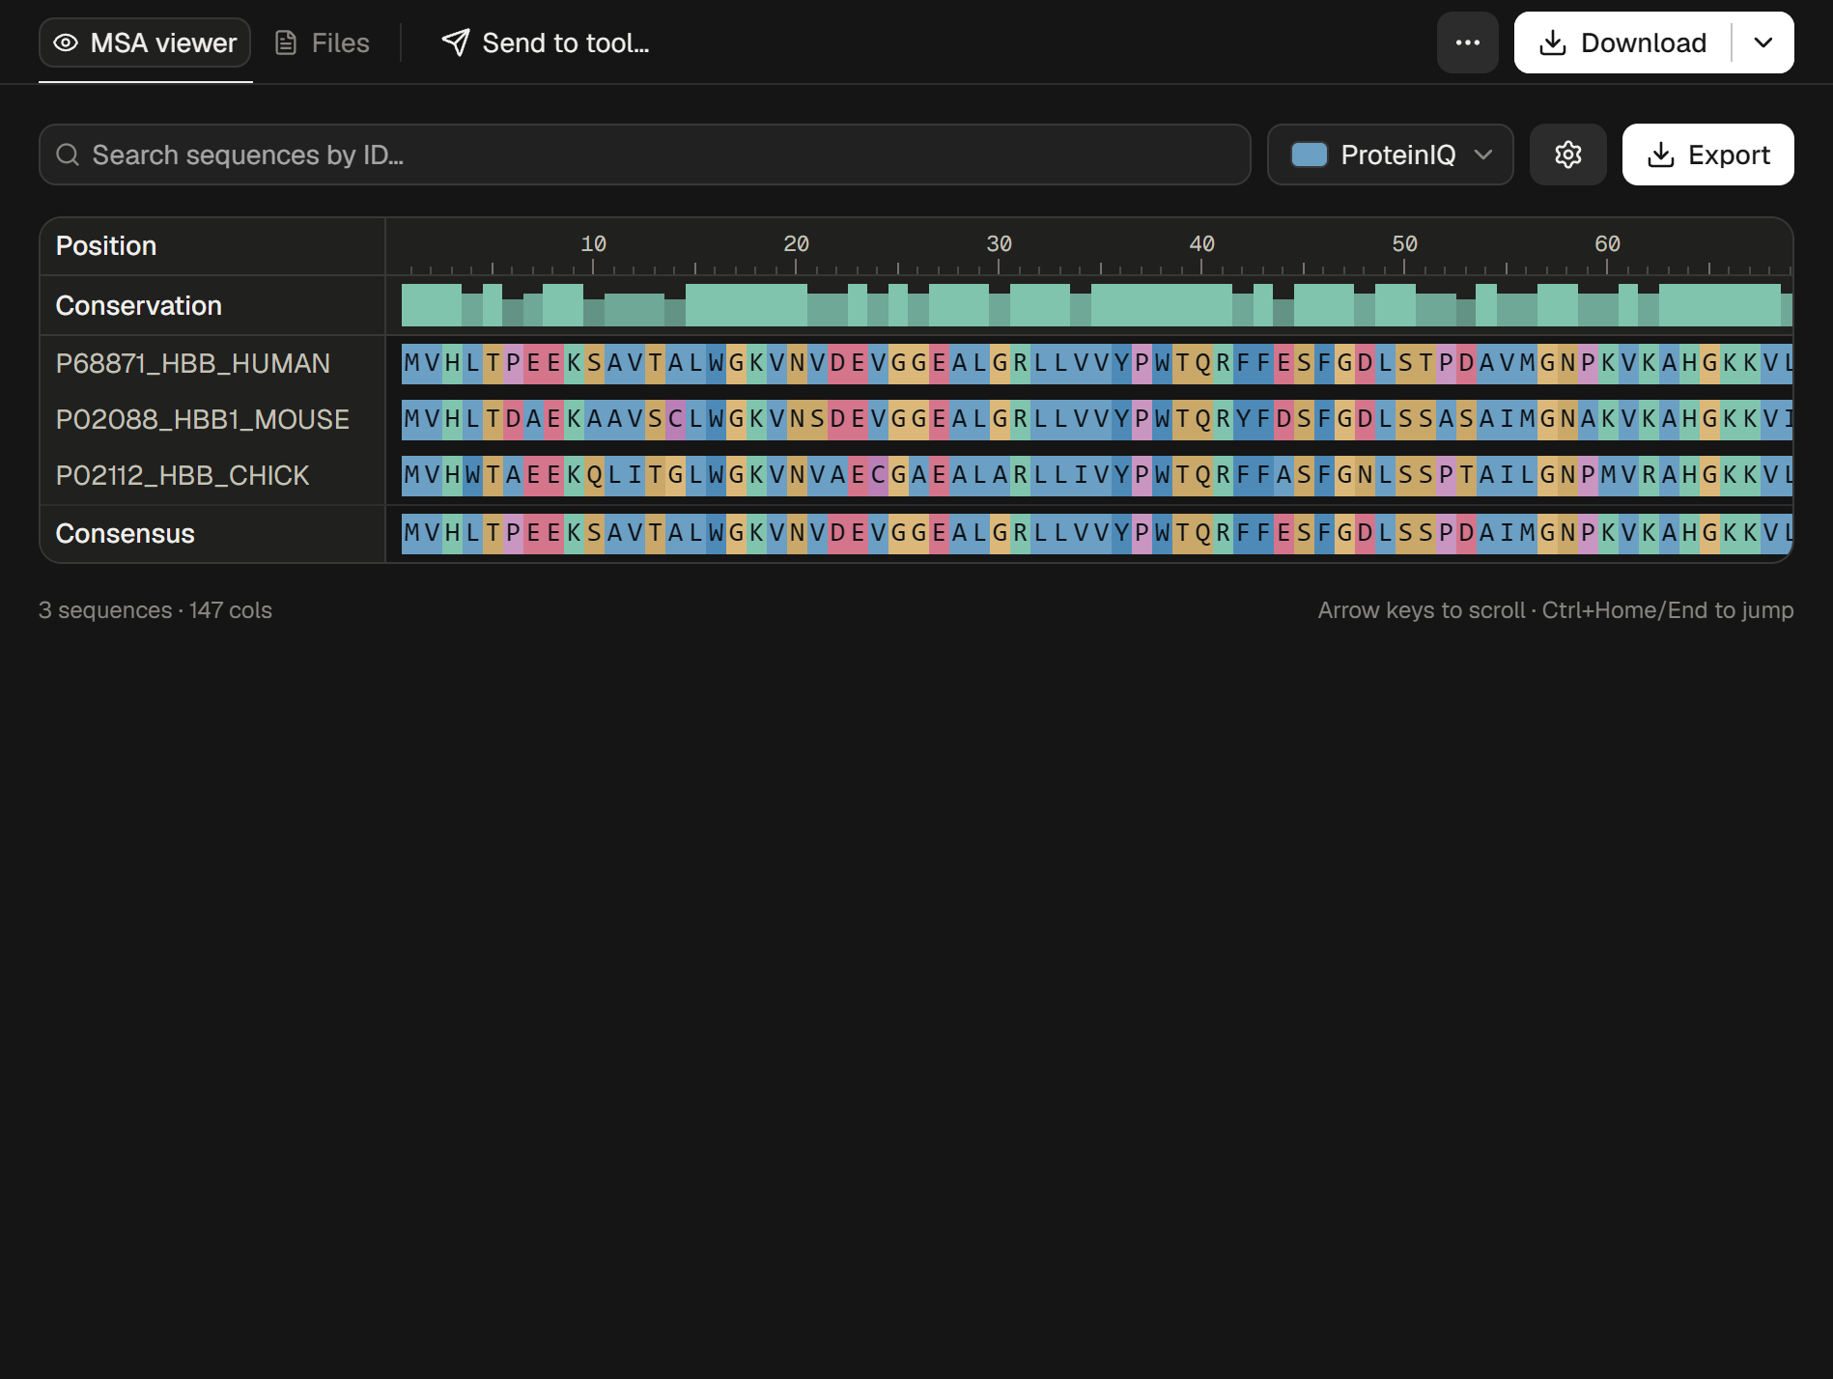This screenshot has width=1833, height=1379.
Task: Click the Export button
Action: [1708, 155]
